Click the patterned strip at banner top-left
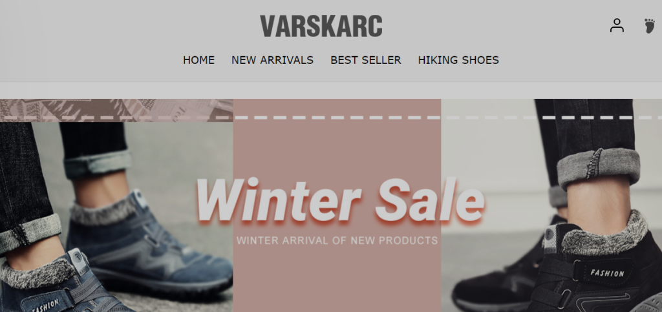662x312 pixels. tap(116, 110)
